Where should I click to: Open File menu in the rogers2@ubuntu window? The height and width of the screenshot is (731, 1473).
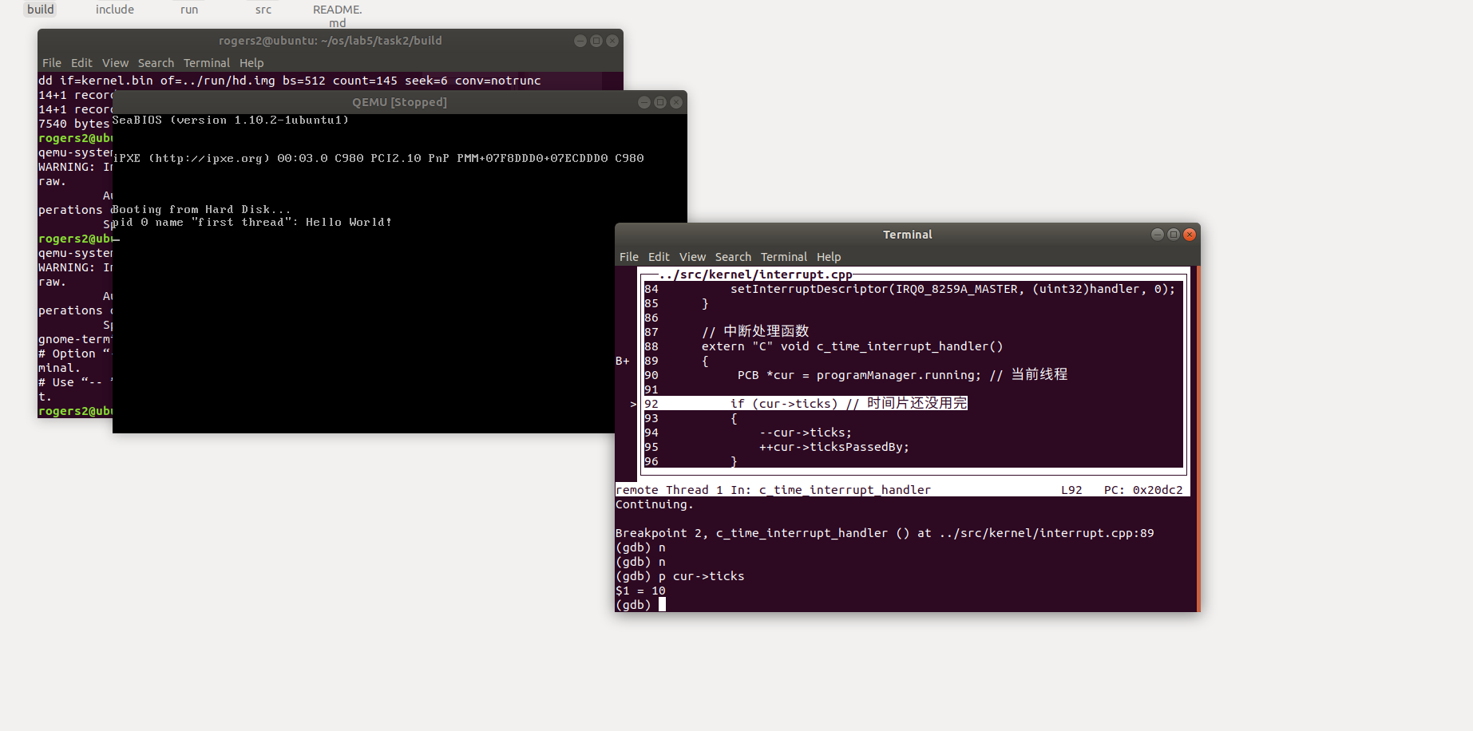51,63
